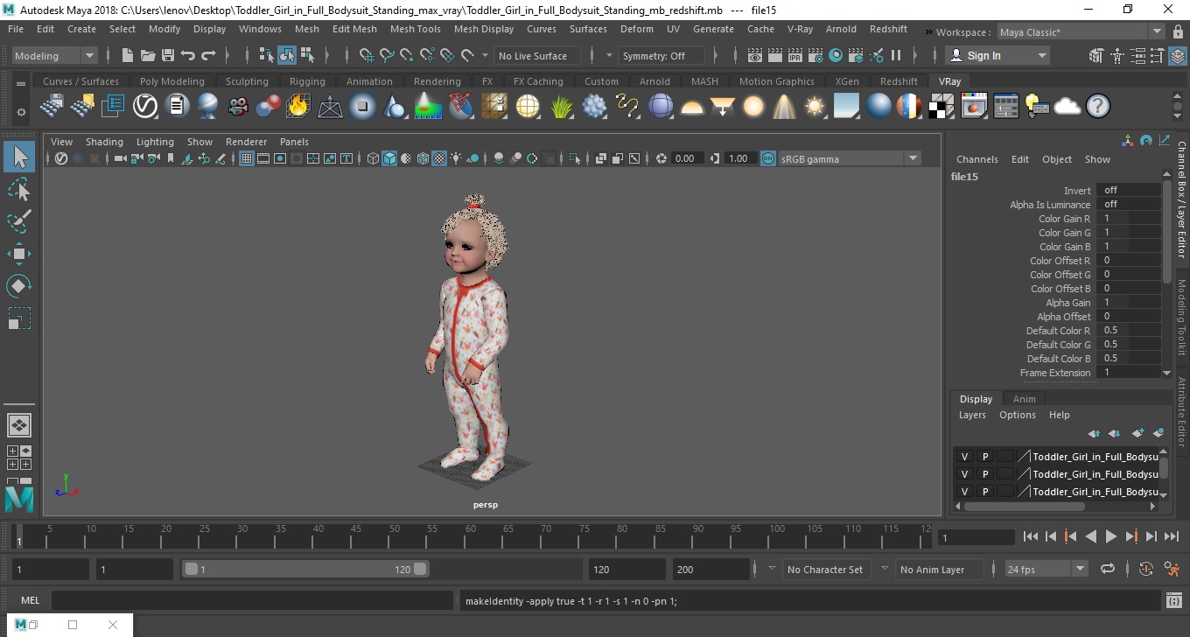The height and width of the screenshot is (637, 1190).
Task: Toggle textured display in viewport toolbar
Action: click(x=439, y=158)
